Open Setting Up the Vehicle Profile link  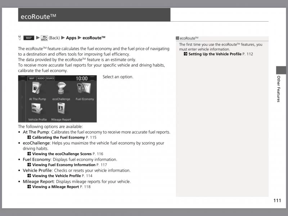pyautogui.click(x=215, y=54)
